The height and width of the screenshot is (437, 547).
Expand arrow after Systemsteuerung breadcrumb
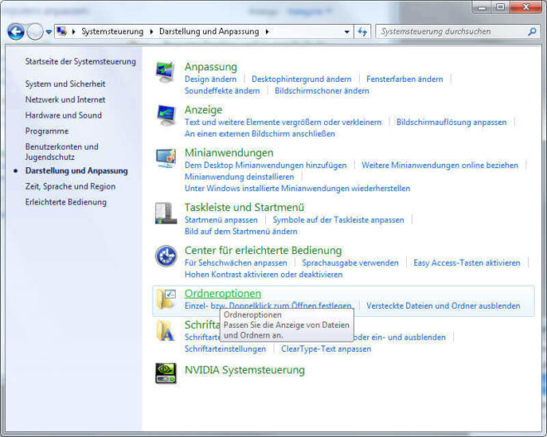[x=152, y=31]
